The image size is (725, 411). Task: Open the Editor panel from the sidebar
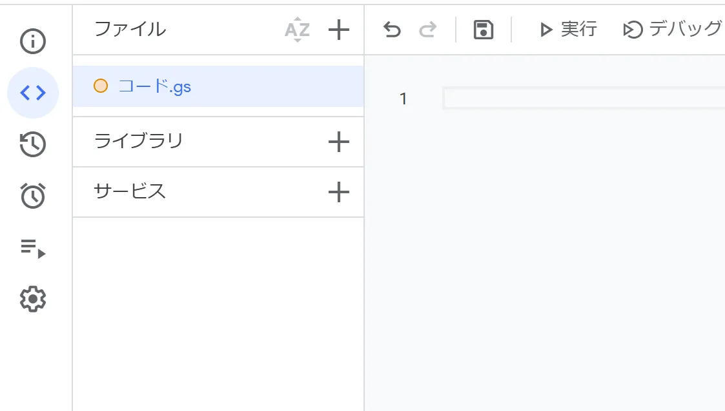pos(32,92)
